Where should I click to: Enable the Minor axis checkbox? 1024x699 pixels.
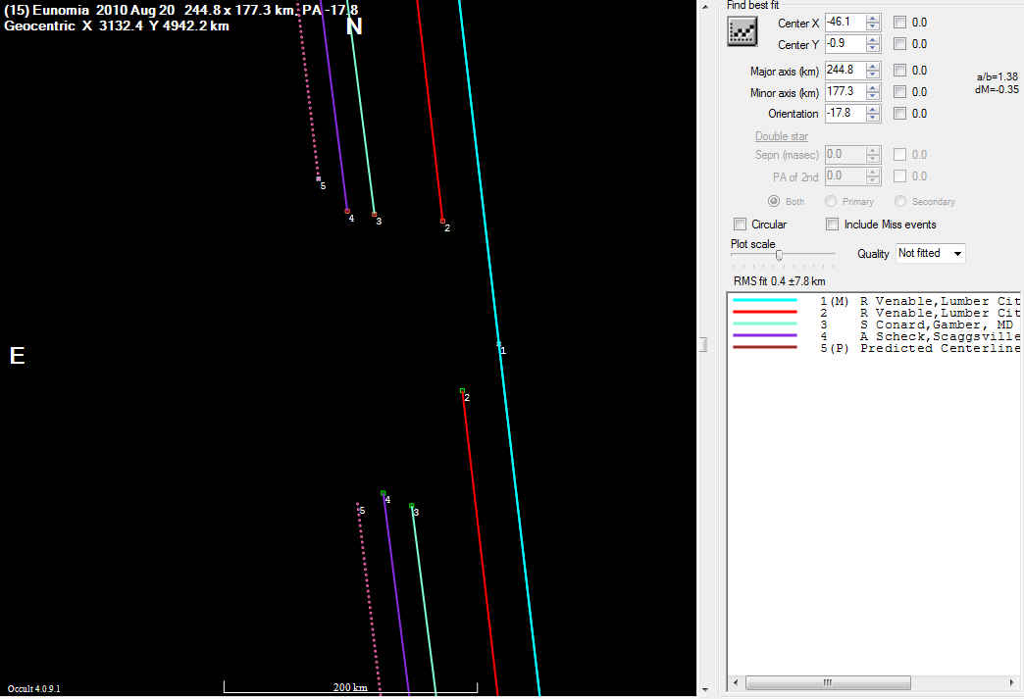pyautogui.click(x=899, y=91)
